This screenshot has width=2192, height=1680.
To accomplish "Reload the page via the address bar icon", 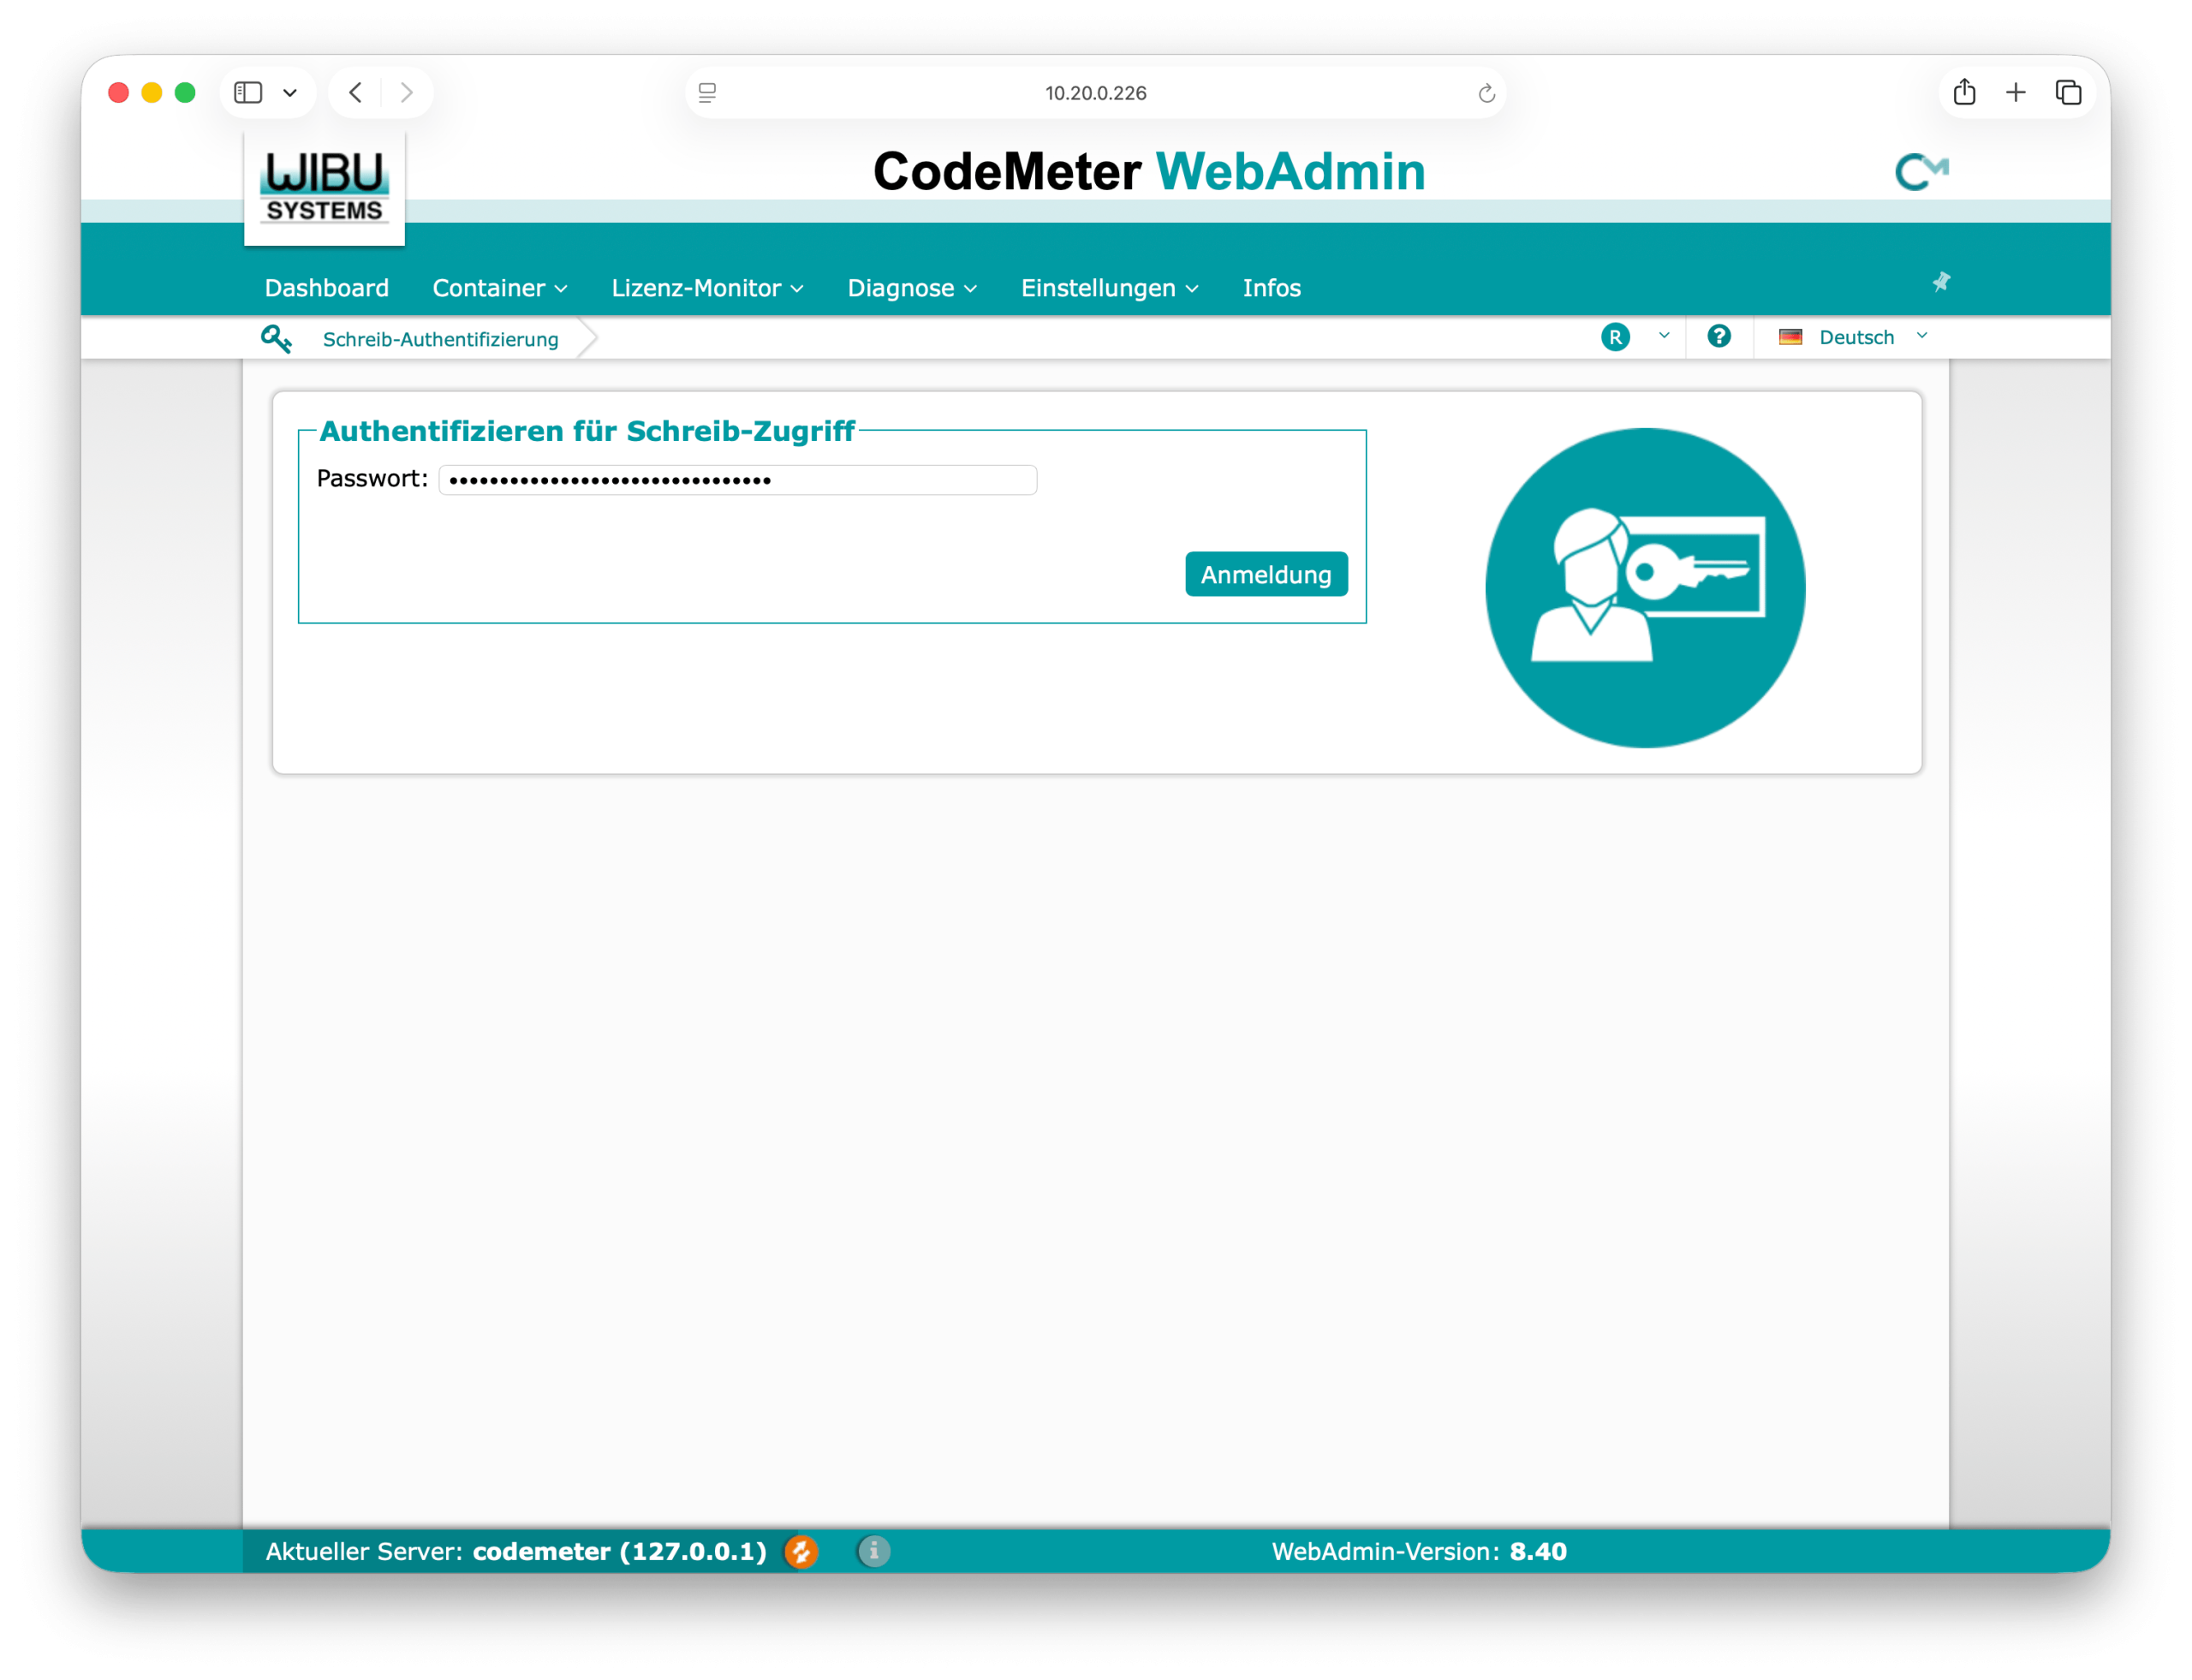I will pyautogui.click(x=1486, y=93).
